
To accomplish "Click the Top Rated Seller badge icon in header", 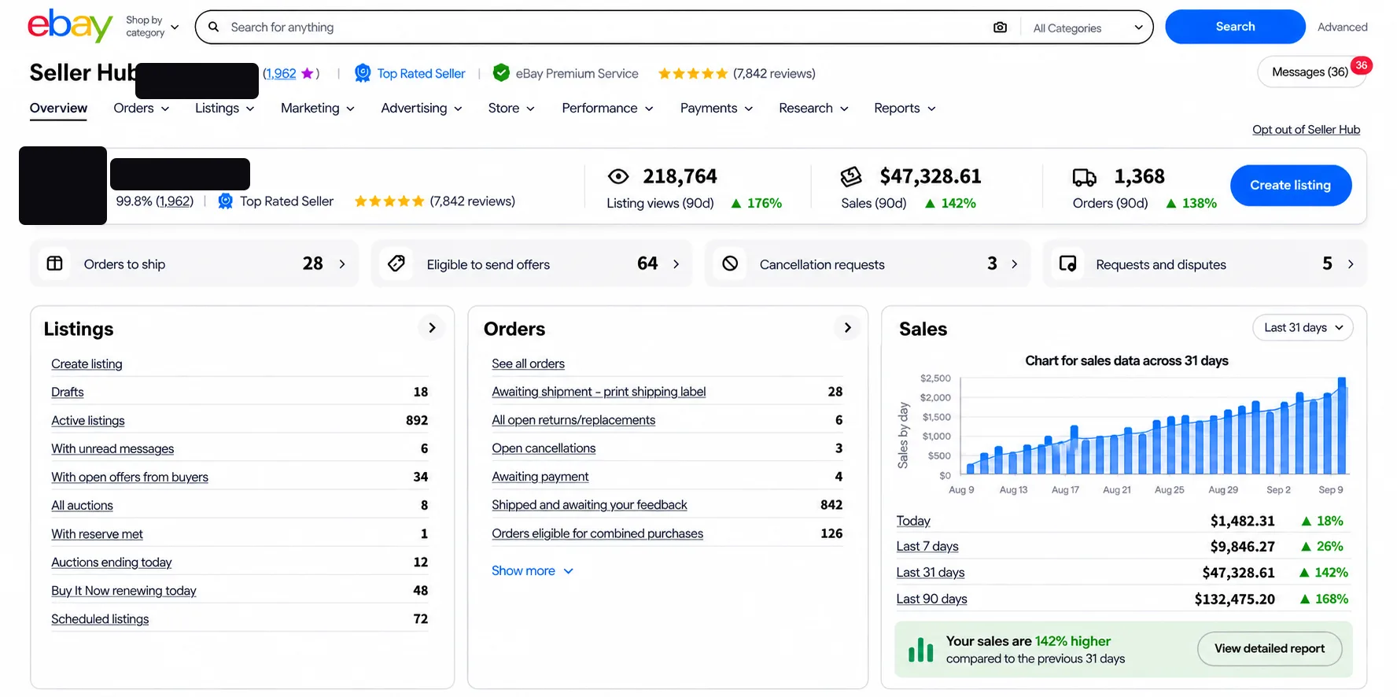I will [363, 73].
